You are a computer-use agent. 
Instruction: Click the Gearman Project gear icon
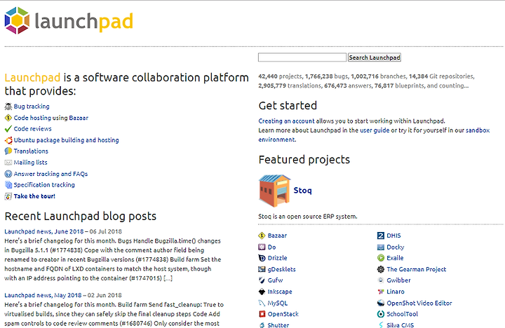[x=381, y=269]
